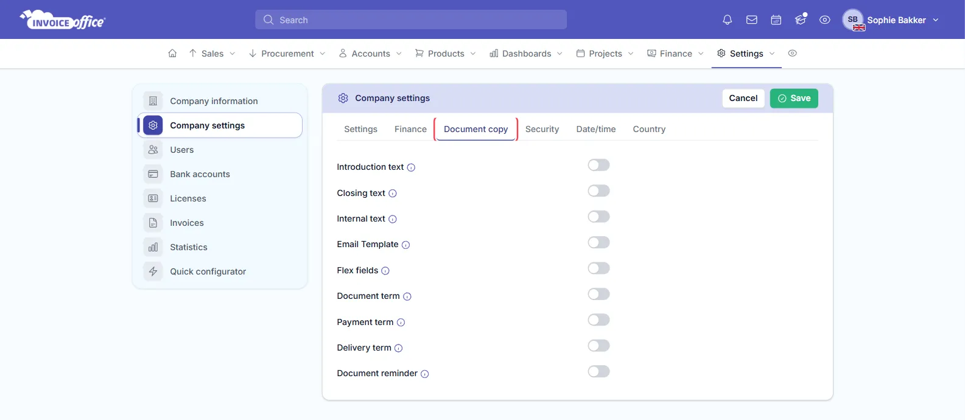Viewport: 965px width, 420px height.
Task: Click the Licenses sidebar icon
Action: click(x=153, y=198)
